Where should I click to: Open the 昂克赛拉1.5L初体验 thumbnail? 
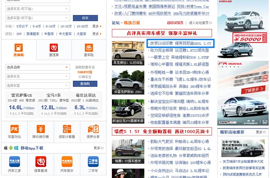pyautogui.click(x=128, y=53)
